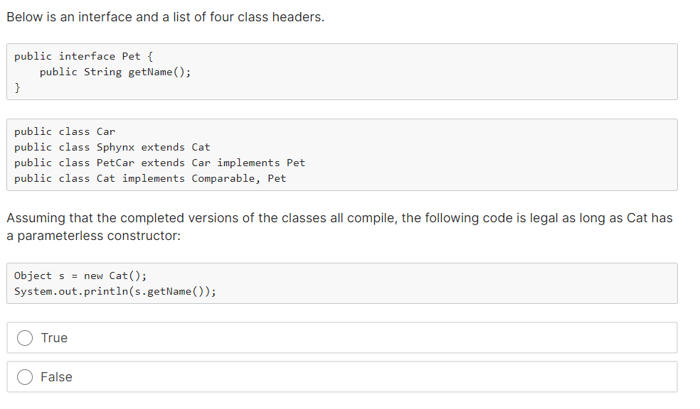Select the True radio button
This screenshot has width=700, height=409.
tap(25, 338)
